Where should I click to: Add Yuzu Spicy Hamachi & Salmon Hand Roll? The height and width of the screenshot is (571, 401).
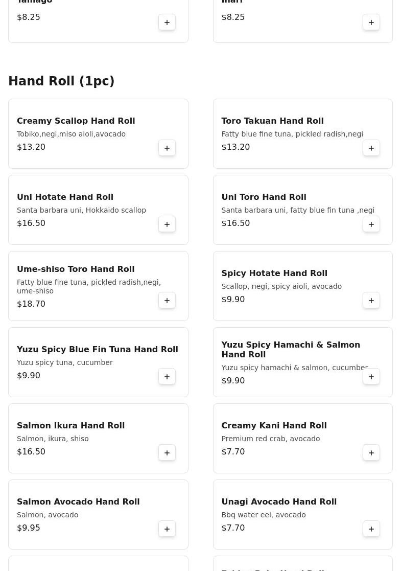371,377
